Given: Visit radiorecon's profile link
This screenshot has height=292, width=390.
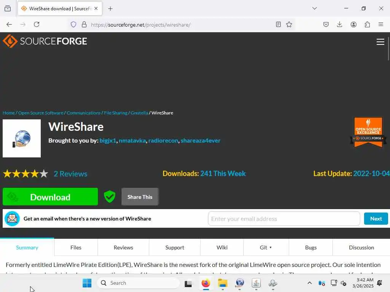Looking at the screenshot, I should click(163, 141).
